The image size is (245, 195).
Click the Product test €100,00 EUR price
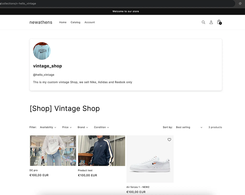(87, 175)
